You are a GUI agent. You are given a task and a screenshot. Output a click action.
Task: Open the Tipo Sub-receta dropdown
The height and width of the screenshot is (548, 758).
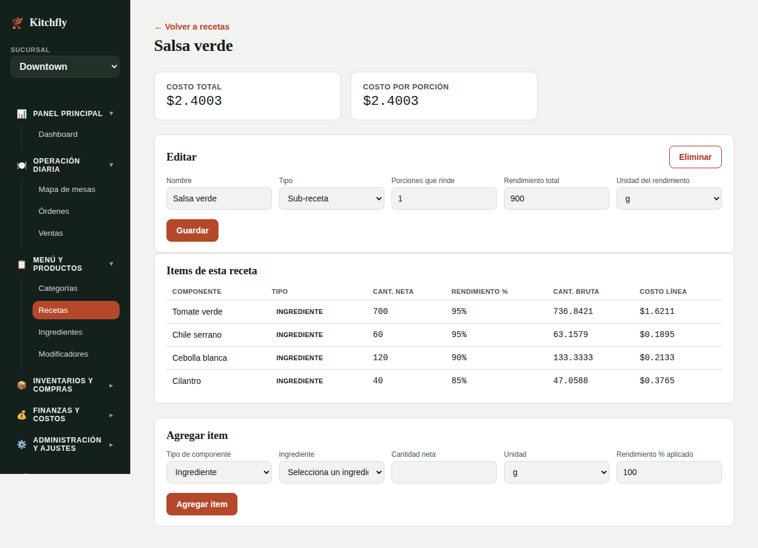coord(332,198)
